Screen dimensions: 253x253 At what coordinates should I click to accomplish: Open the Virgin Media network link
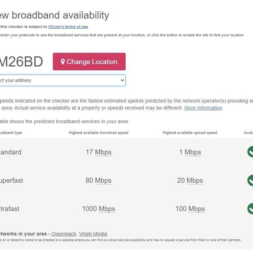click(93, 234)
